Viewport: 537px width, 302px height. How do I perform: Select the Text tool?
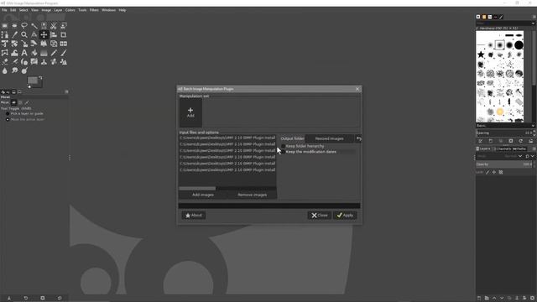click(x=24, y=53)
